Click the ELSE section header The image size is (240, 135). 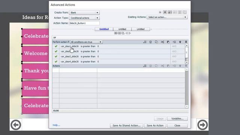point(120,111)
